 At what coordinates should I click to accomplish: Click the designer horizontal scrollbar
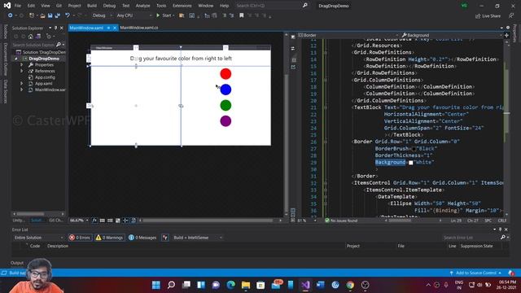(x=208, y=221)
